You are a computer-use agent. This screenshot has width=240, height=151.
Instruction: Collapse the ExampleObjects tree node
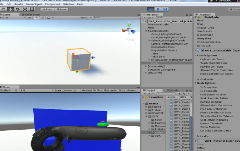tap(146, 31)
